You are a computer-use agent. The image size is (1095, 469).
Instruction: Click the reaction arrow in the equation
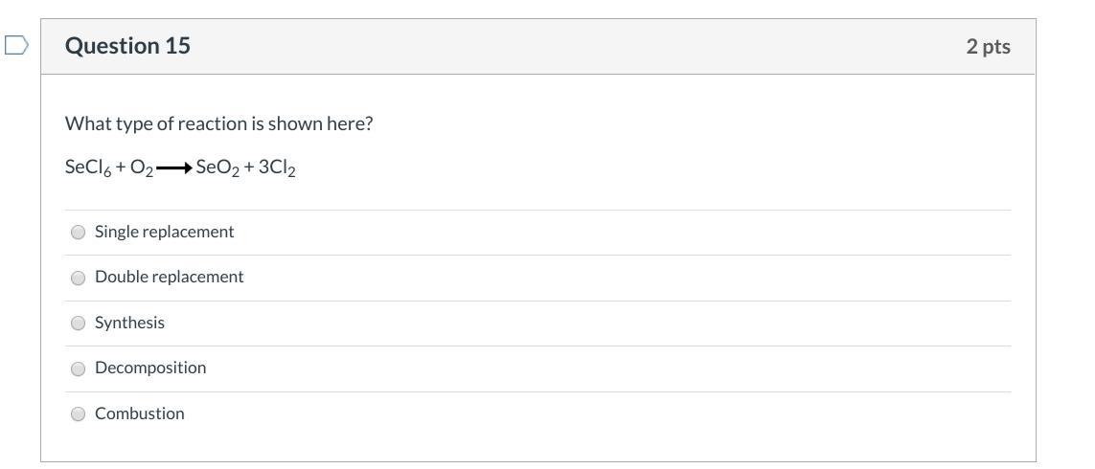coord(173,168)
